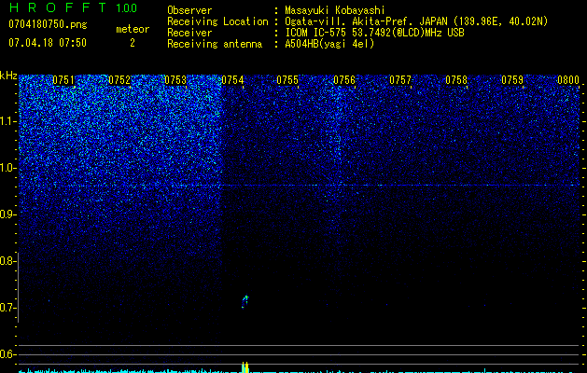Click the 'Receiving antenna' field label

click(215, 44)
